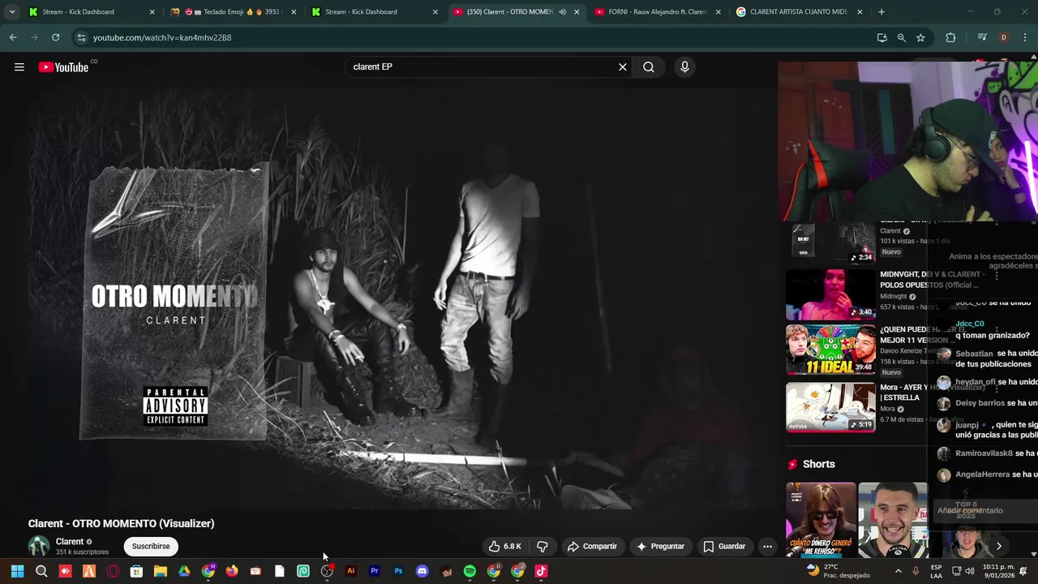Reload the YouTube page
This screenshot has width=1038, height=584.
click(x=55, y=37)
